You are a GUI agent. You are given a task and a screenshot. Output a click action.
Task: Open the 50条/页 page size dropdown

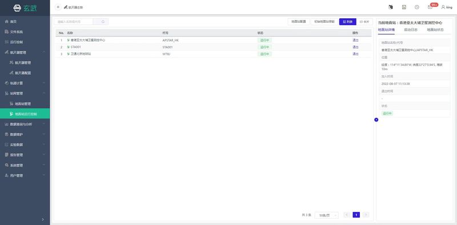click(326, 215)
